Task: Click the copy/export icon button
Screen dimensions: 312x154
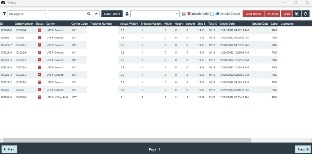Action: pos(297,14)
